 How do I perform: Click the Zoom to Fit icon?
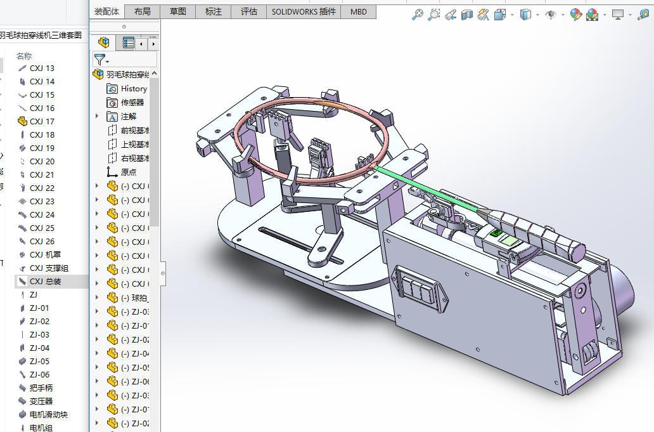pos(418,15)
